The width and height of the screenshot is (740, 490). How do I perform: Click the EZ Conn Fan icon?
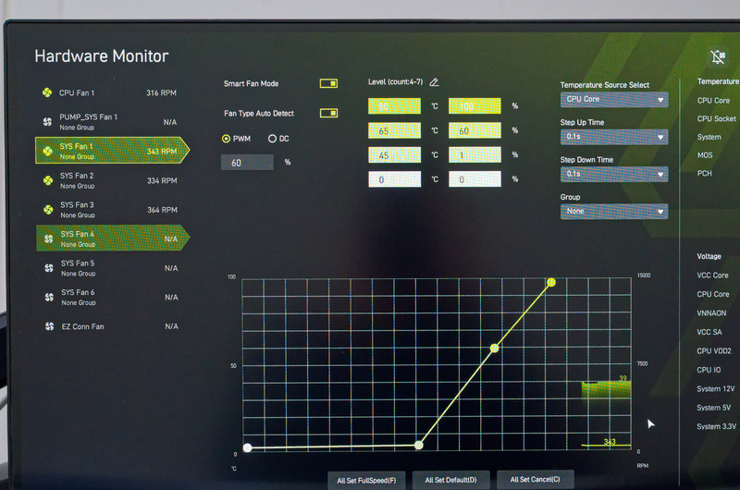click(x=50, y=325)
